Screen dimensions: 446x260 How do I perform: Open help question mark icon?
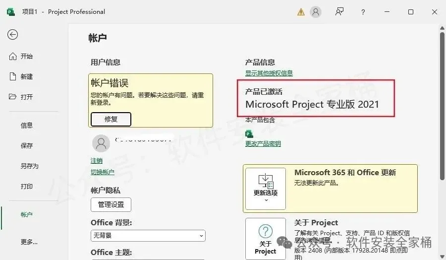click(x=363, y=12)
